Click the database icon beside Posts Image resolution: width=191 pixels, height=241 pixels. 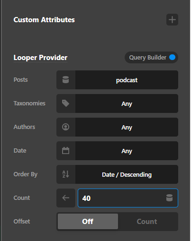(x=66, y=80)
